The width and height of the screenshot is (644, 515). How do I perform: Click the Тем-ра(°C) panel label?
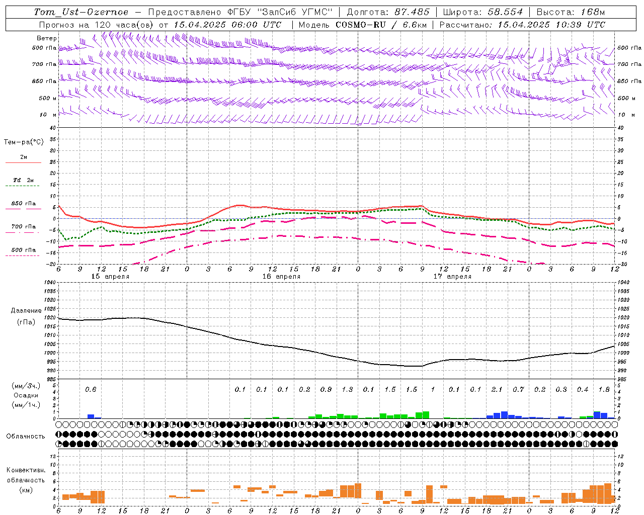point(24,142)
